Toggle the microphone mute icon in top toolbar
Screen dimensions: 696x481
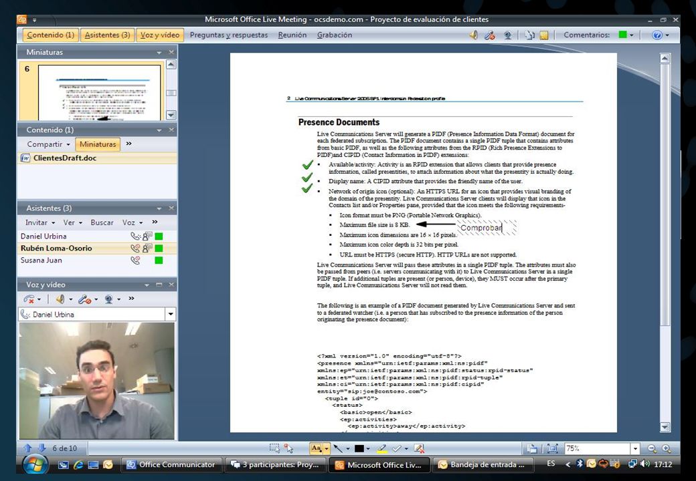click(x=490, y=35)
